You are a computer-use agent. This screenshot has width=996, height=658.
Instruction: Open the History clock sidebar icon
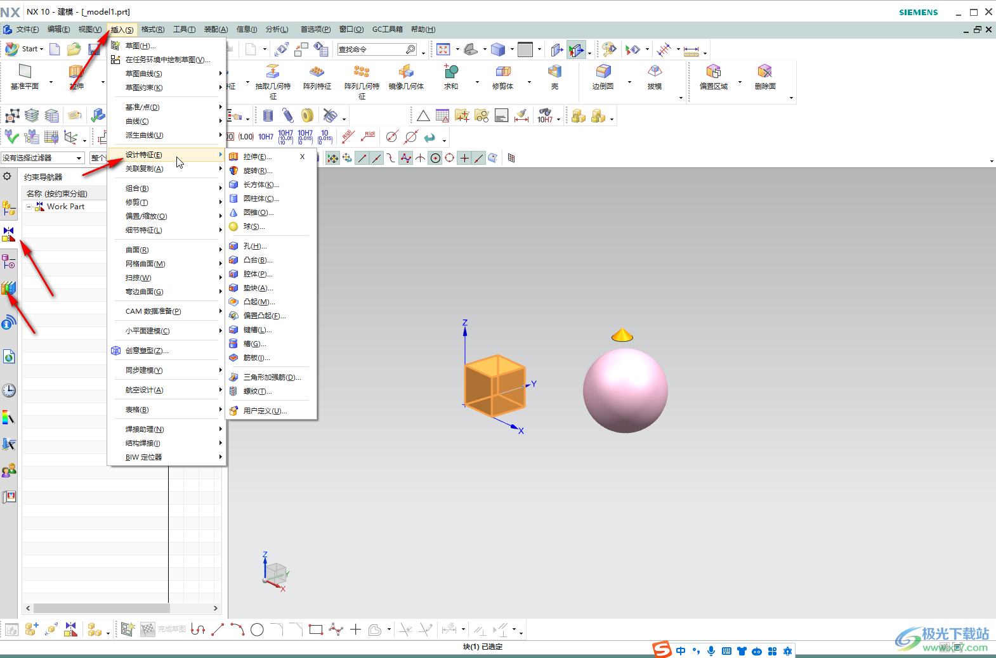click(8, 390)
